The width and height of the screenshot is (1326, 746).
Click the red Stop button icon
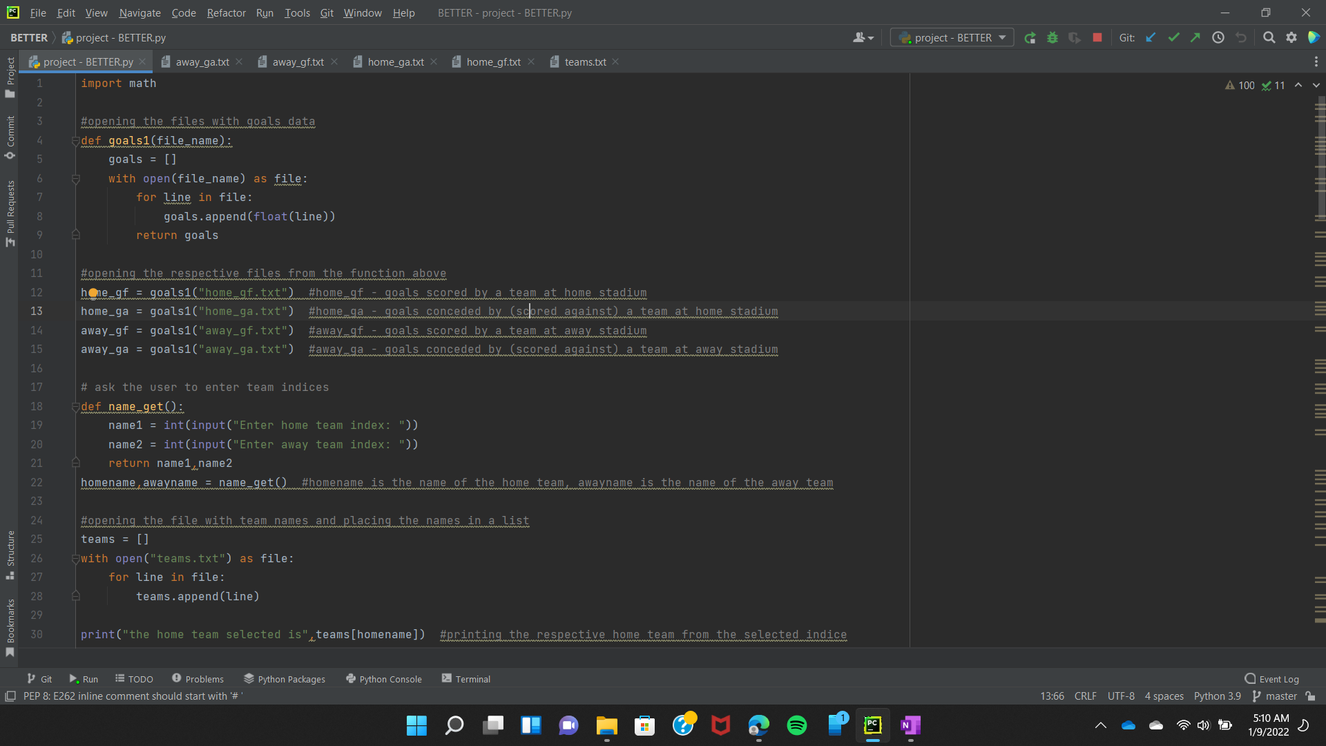[1097, 38]
